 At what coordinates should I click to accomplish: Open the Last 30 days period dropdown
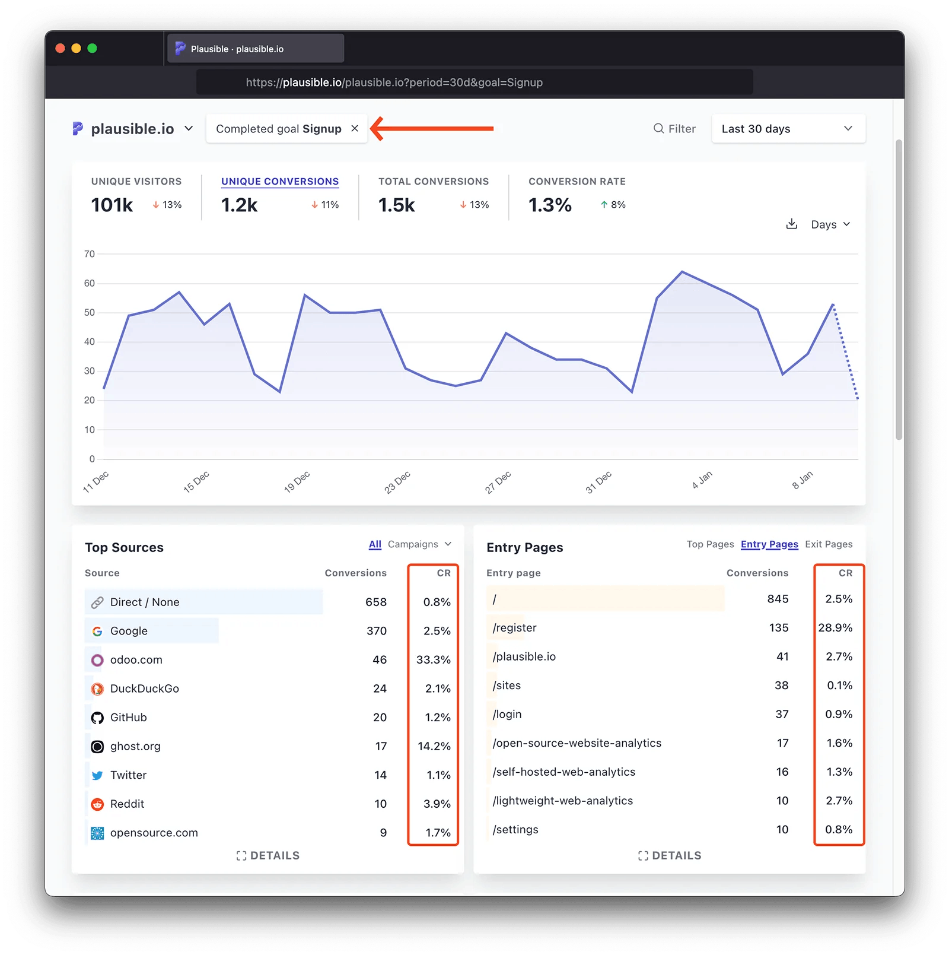(x=788, y=128)
